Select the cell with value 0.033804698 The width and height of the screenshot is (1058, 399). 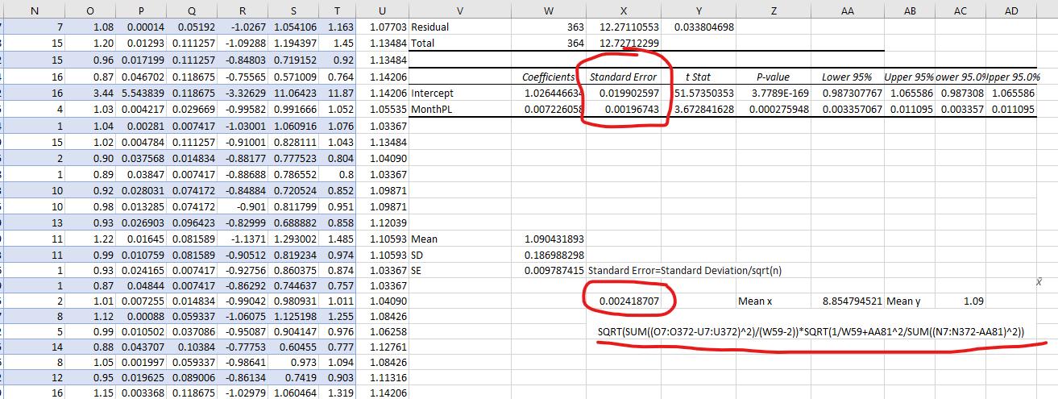click(699, 27)
